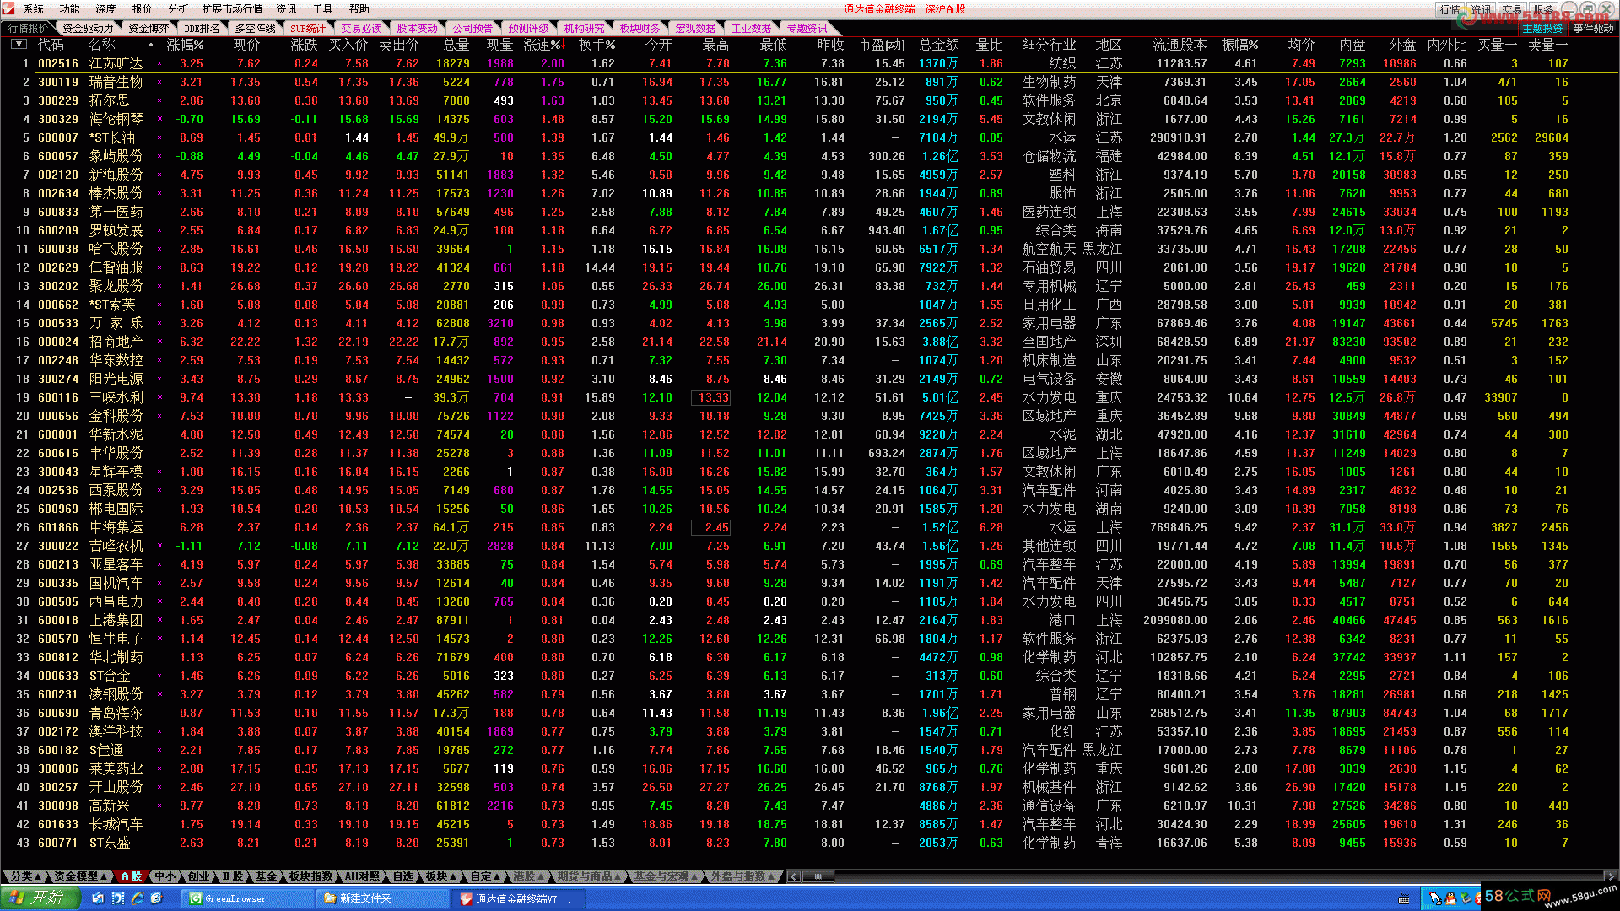
Task: Open the 报价 menu
Action: 143,9
